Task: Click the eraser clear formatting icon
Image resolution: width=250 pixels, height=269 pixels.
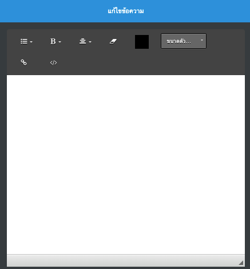Action: (113, 41)
